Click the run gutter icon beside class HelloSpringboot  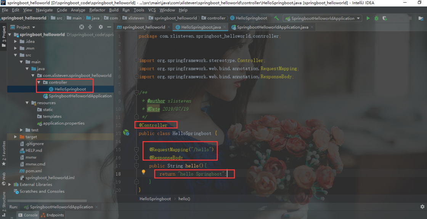point(126,133)
